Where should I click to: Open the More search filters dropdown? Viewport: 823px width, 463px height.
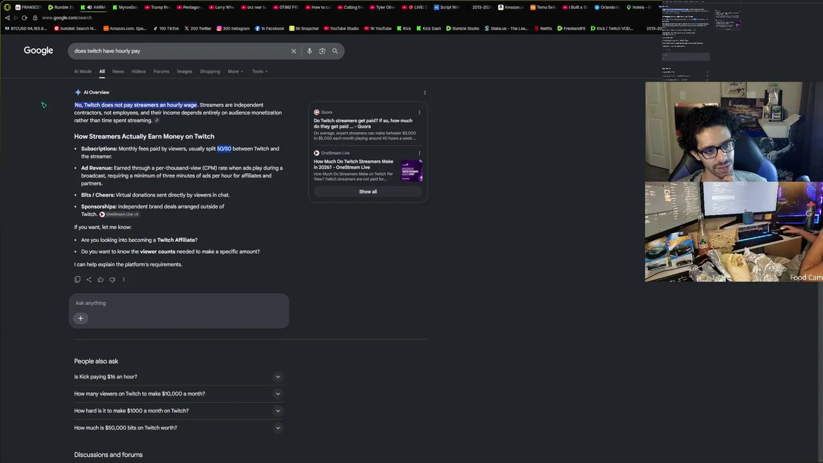(x=235, y=71)
